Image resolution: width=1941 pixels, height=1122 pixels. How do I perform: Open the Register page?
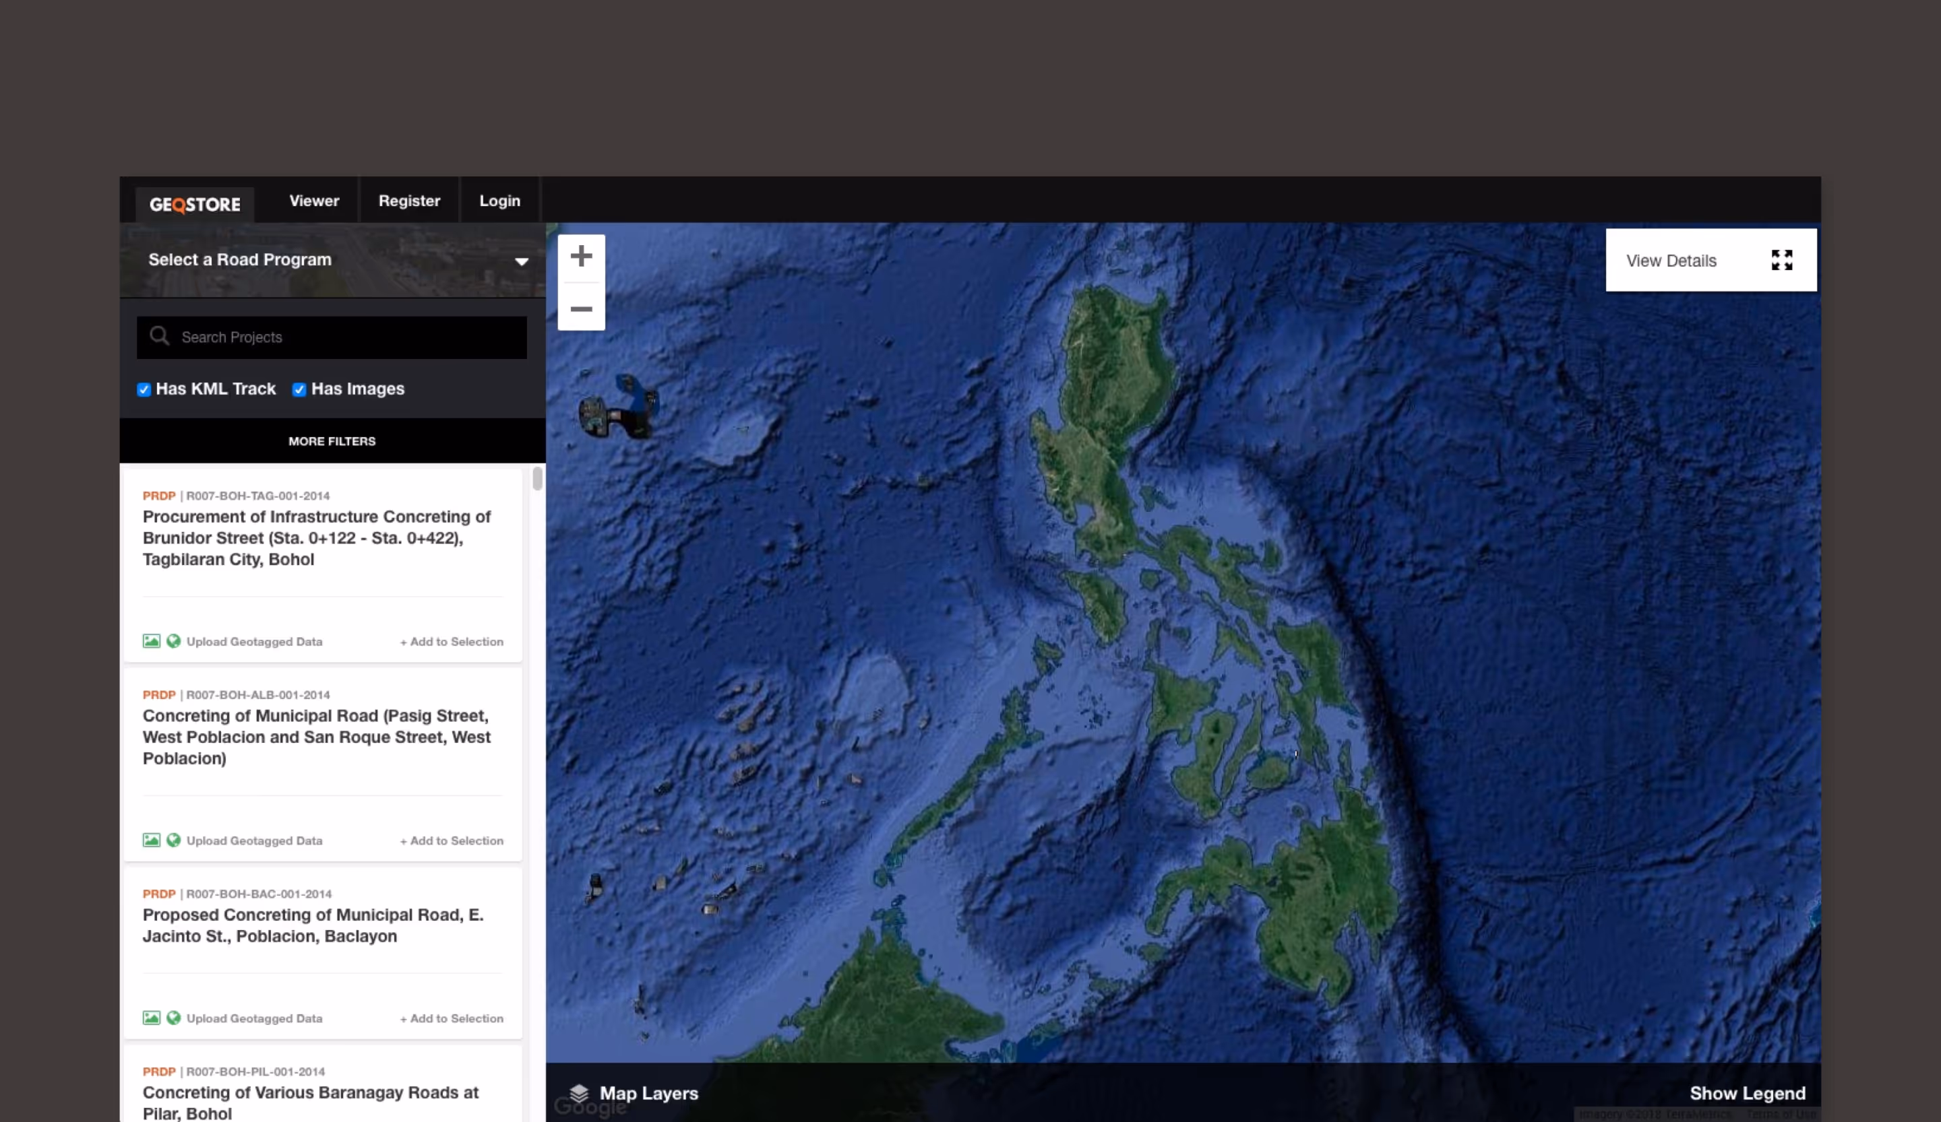point(409,201)
